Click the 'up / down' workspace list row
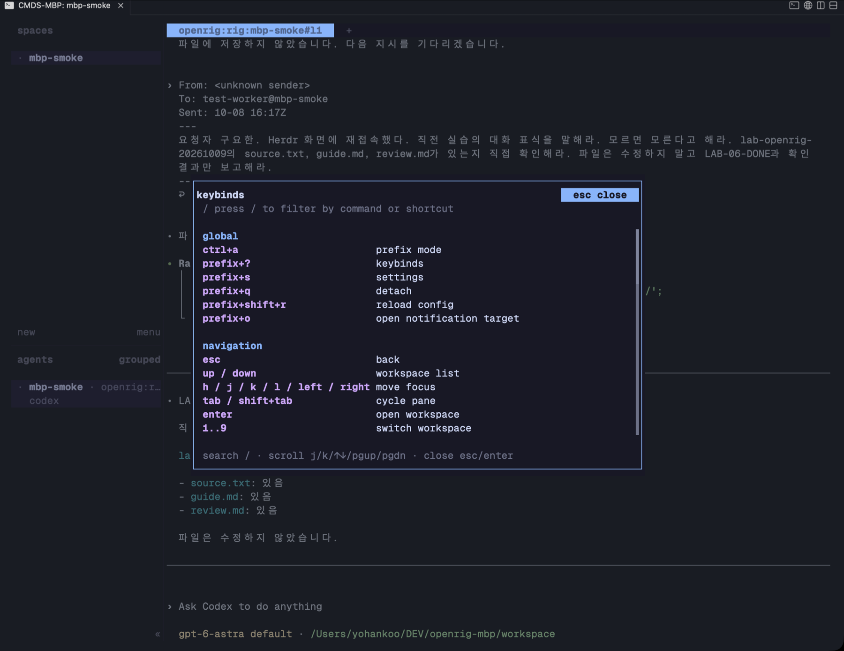Image resolution: width=844 pixels, height=651 pixels. point(417,373)
